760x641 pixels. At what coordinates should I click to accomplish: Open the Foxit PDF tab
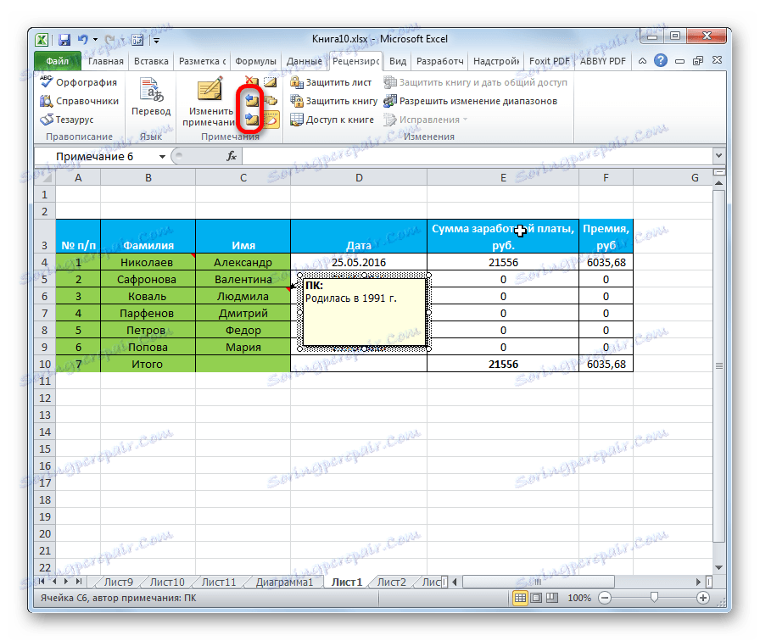tap(549, 61)
